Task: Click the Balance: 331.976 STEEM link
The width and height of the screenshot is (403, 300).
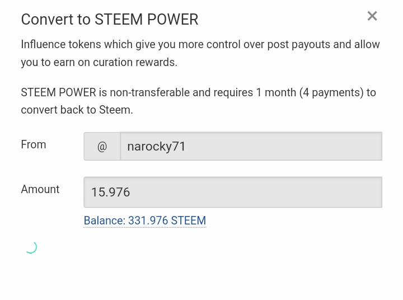Action: [x=144, y=221]
